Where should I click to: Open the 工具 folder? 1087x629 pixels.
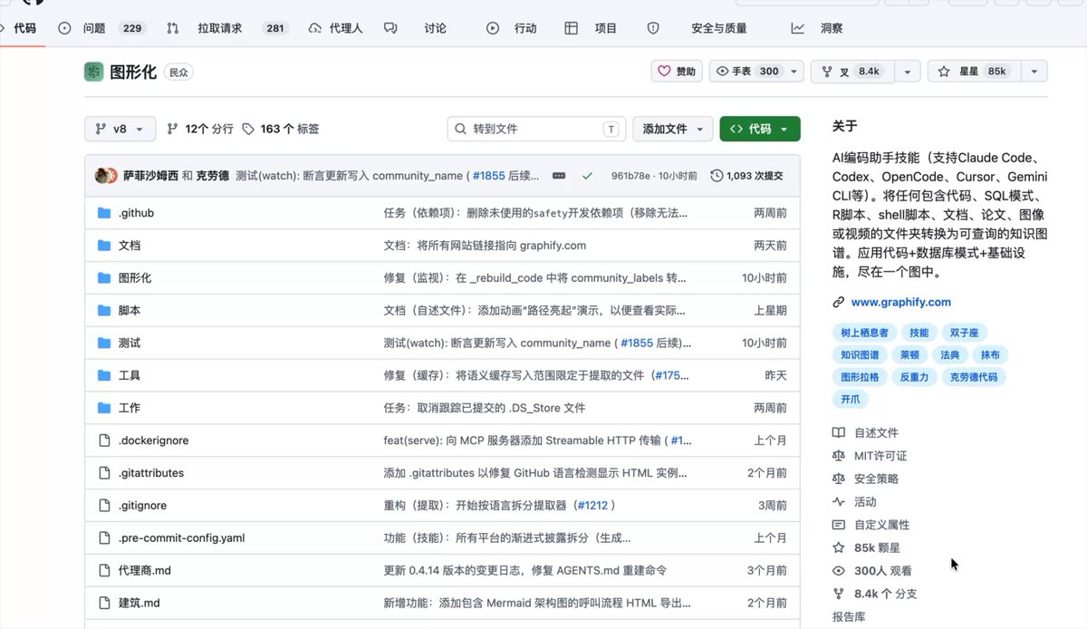130,375
